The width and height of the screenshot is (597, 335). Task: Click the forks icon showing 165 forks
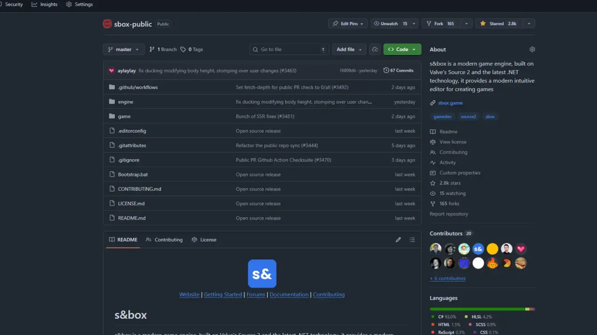pos(433,203)
